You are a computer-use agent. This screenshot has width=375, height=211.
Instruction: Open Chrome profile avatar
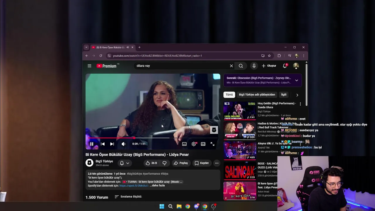[297, 56]
